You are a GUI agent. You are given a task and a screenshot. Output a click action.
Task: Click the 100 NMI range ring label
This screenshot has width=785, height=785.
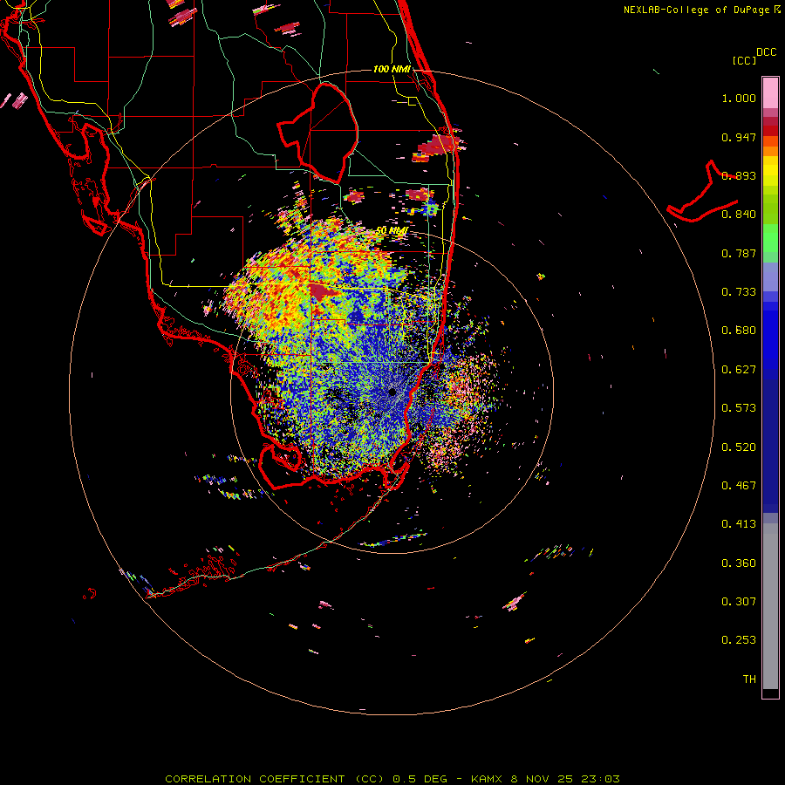click(x=392, y=69)
